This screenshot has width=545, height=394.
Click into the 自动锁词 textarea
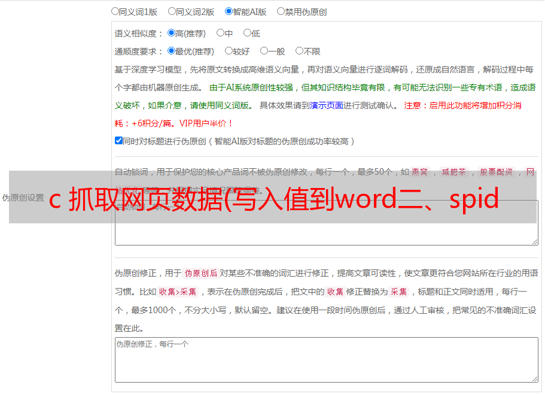coord(327,223)
